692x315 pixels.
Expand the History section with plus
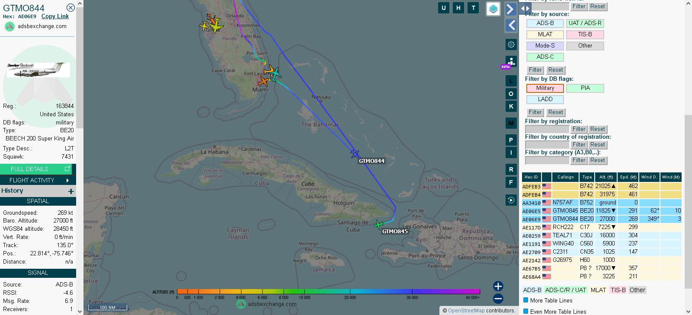[x=71, y=191]
